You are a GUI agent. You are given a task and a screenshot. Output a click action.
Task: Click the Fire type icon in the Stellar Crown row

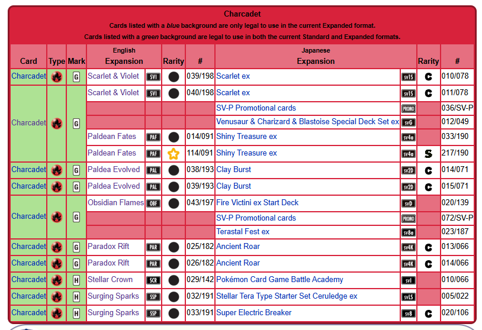point(57,280)
